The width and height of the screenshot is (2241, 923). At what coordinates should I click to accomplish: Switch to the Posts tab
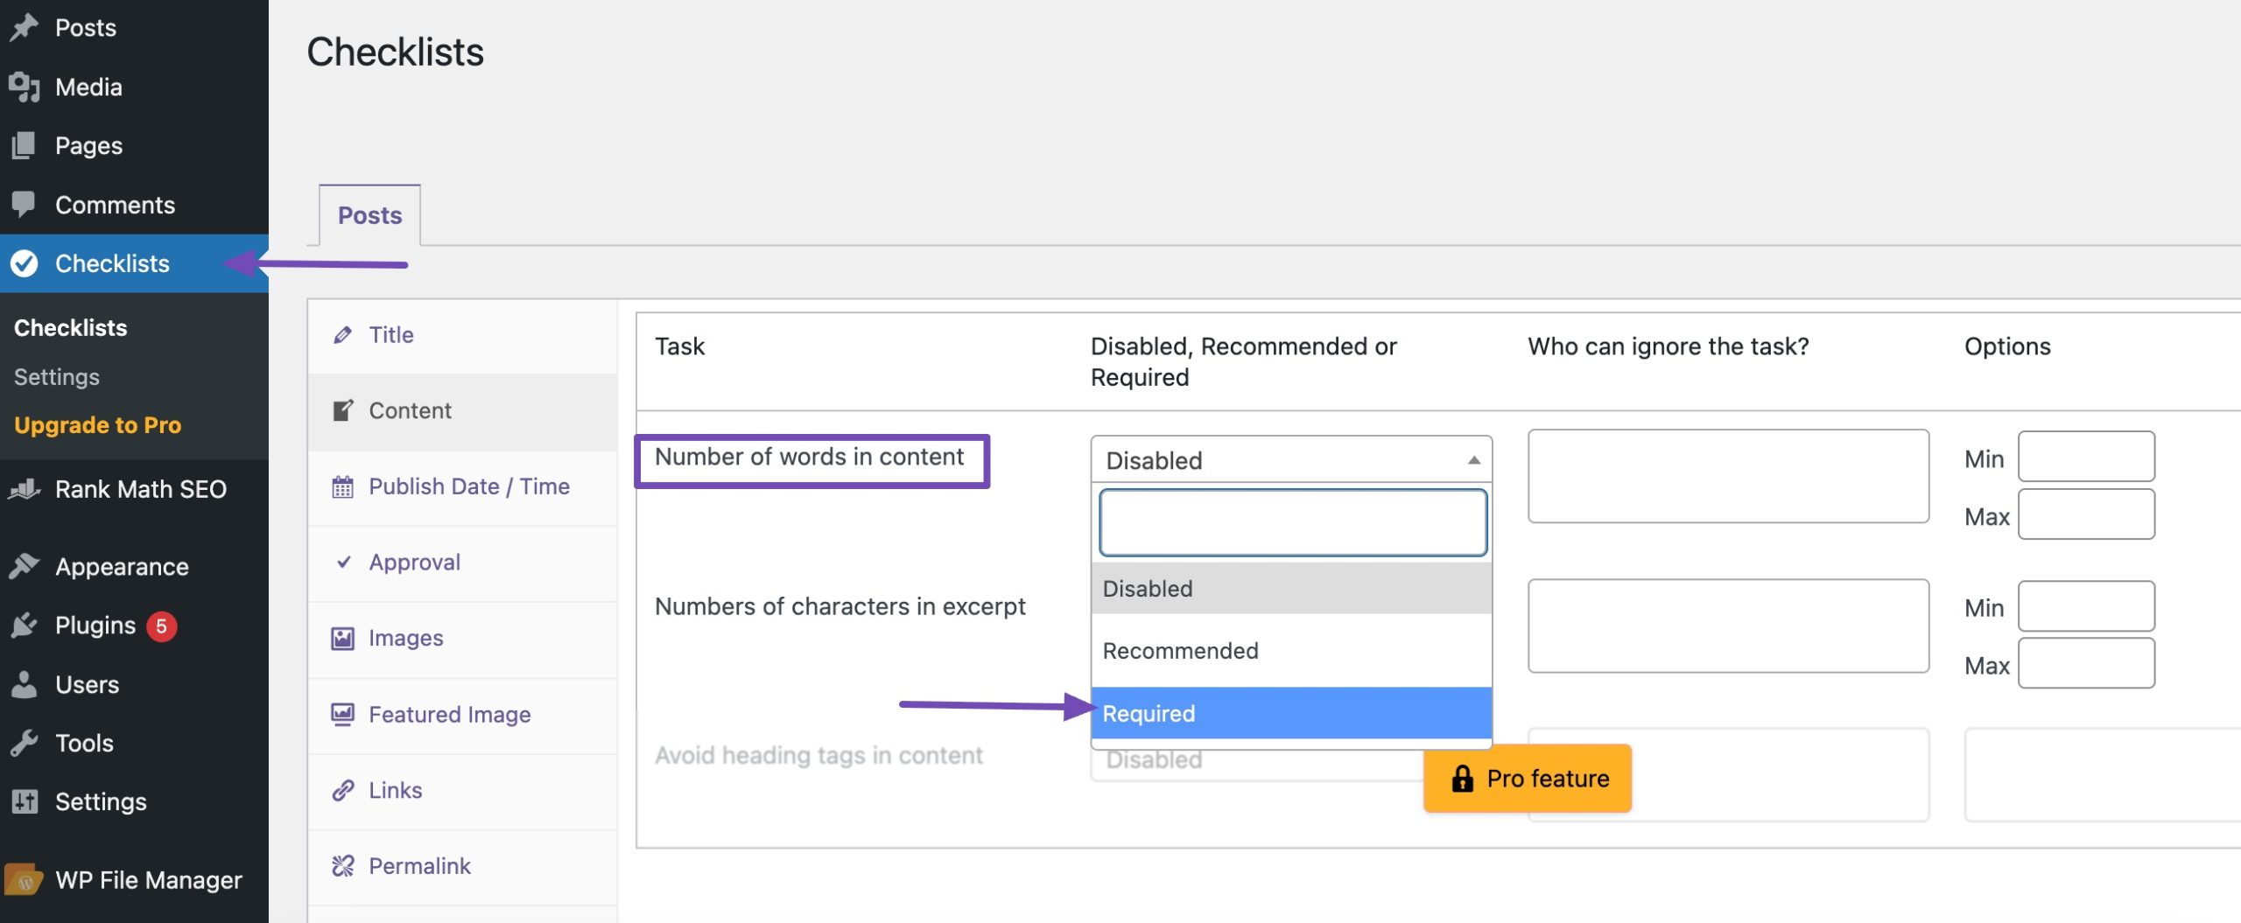[369, 215]
